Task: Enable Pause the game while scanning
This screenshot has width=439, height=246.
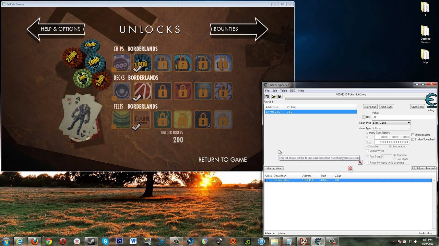Action: (x=367, y=163)
